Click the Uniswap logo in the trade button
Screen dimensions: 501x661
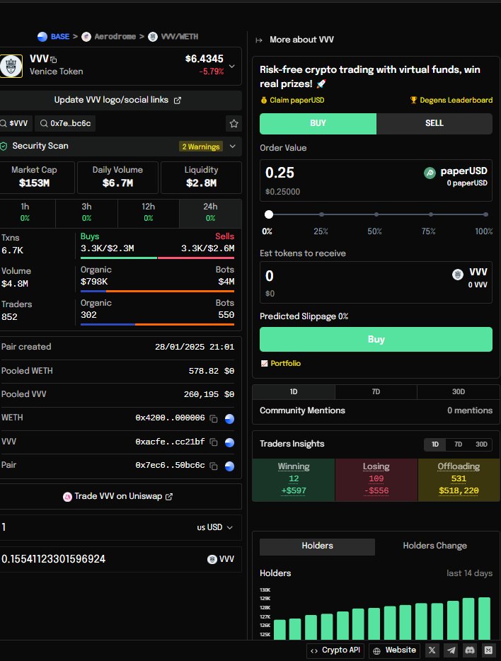(67, 497)
